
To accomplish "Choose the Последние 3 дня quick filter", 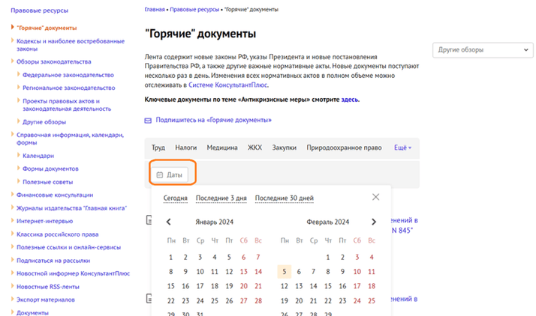I will pyautogui.click(x=221, y=198).
